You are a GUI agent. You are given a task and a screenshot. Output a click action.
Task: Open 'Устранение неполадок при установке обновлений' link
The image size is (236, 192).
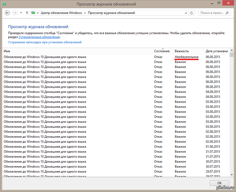click(45, 41)
